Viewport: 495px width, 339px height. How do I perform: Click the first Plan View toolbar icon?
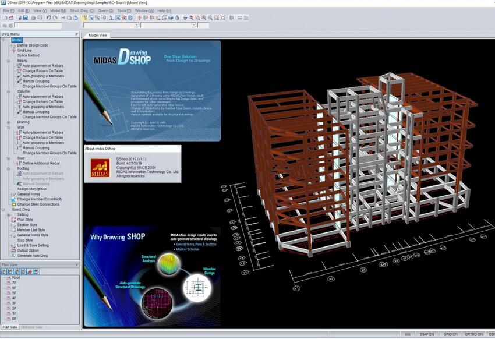(4, 271)
